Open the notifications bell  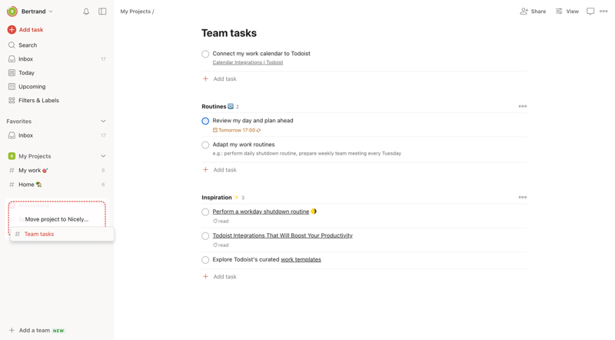point(86,12)
